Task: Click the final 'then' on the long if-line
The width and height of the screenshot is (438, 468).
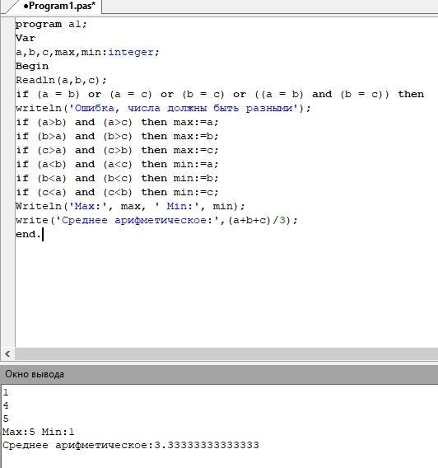Action: [411, 94]
